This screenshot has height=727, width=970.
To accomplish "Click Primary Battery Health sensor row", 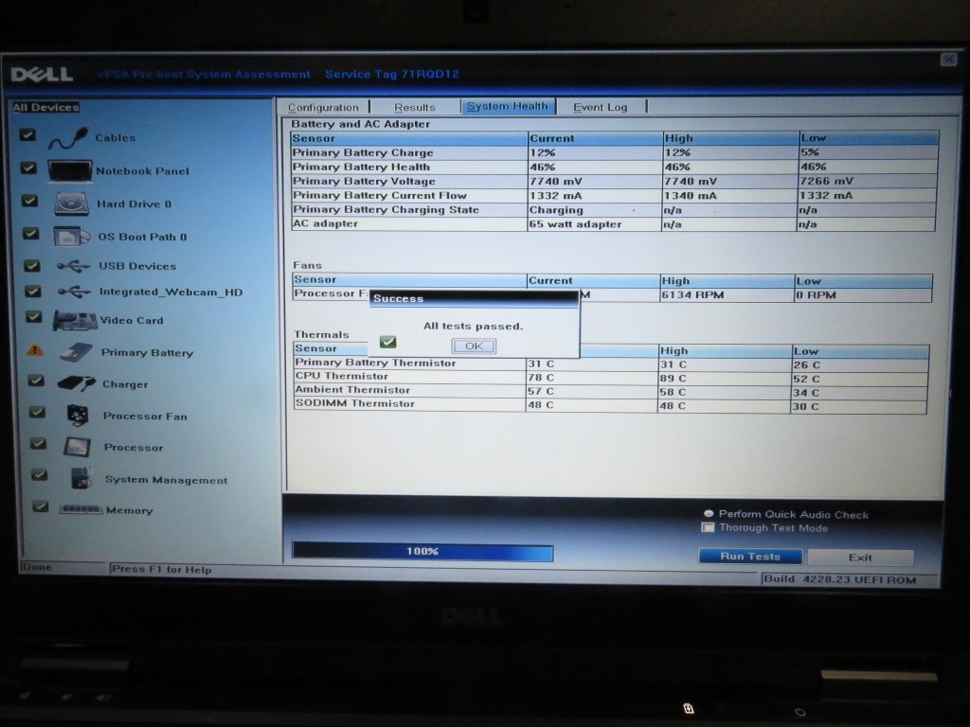I will pyautogui.click(x=614, y=167).
